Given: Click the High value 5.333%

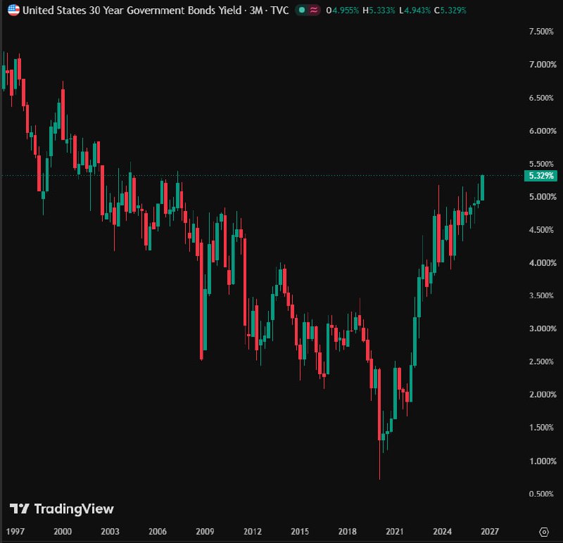Looking at the screenshot, I should point(381,11).
